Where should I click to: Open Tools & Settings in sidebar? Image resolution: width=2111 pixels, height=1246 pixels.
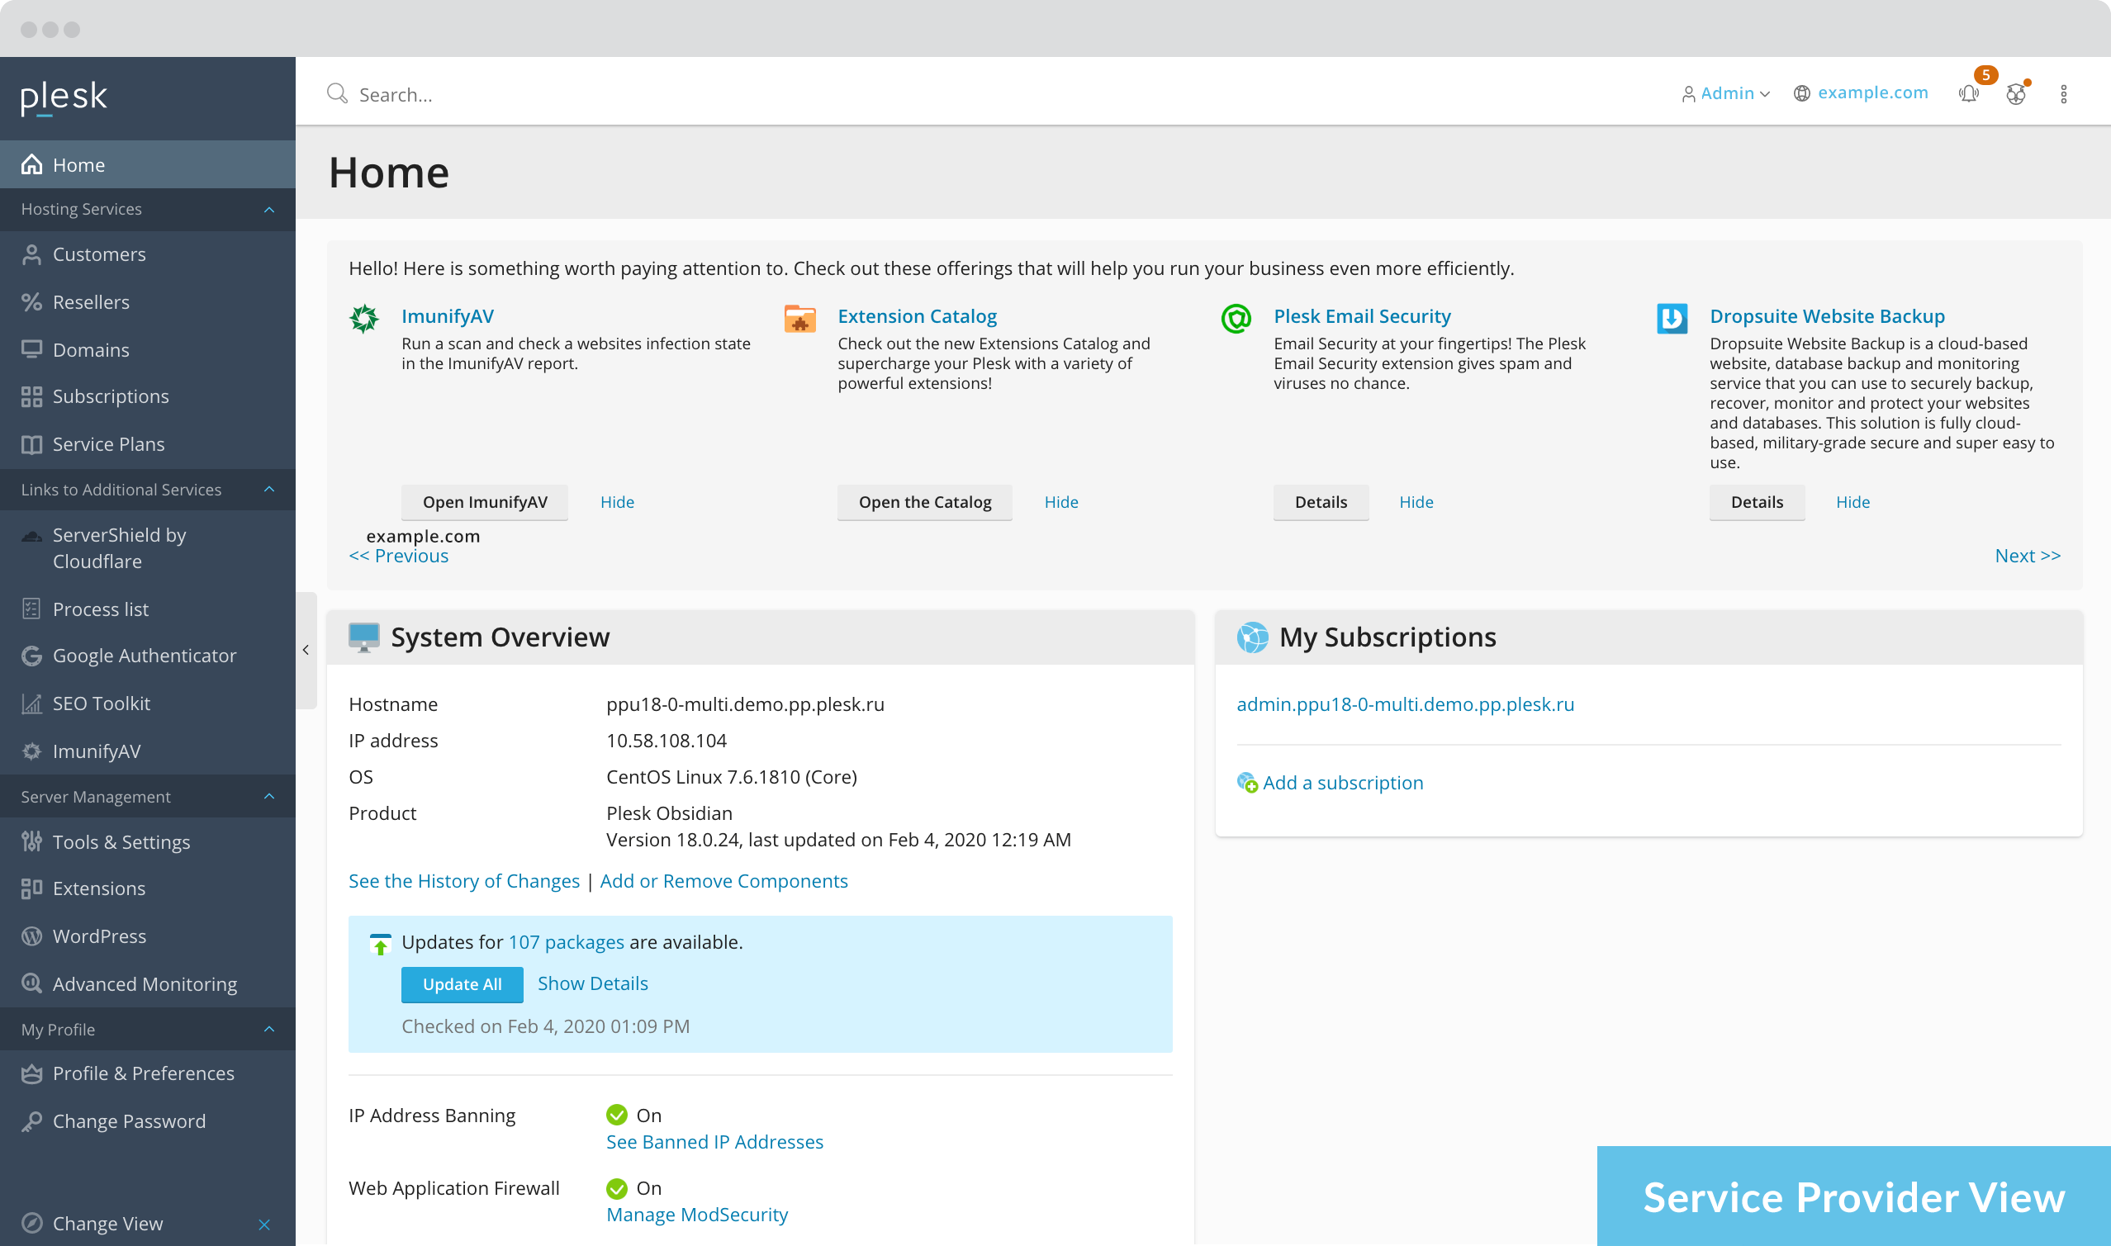coord(121,842)
